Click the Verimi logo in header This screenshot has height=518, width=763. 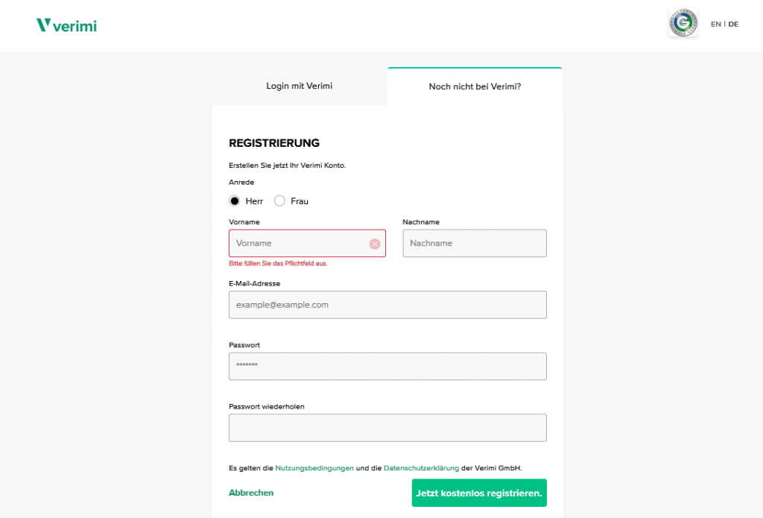click(66, 25)
